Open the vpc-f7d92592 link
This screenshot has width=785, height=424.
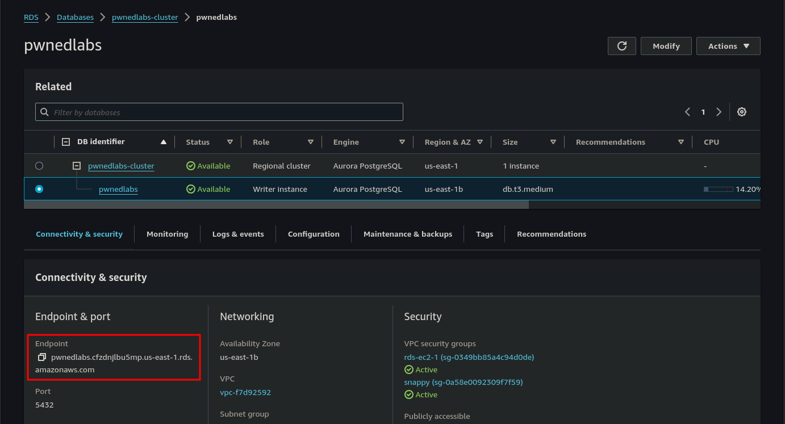point(245,392)
